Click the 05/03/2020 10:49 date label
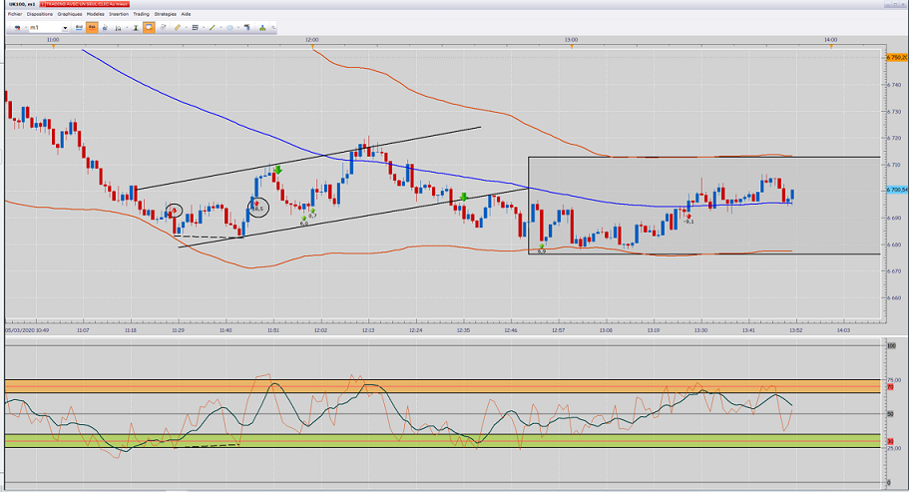909x492 pixels. coord(27,330)
